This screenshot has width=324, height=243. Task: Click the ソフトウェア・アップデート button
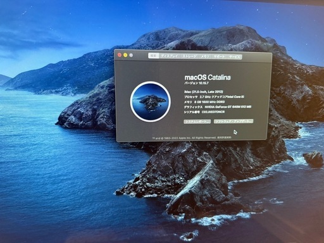[234, 121]
